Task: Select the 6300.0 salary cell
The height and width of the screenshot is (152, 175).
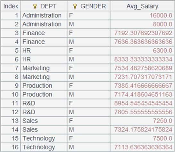Action: coord(142,51)
